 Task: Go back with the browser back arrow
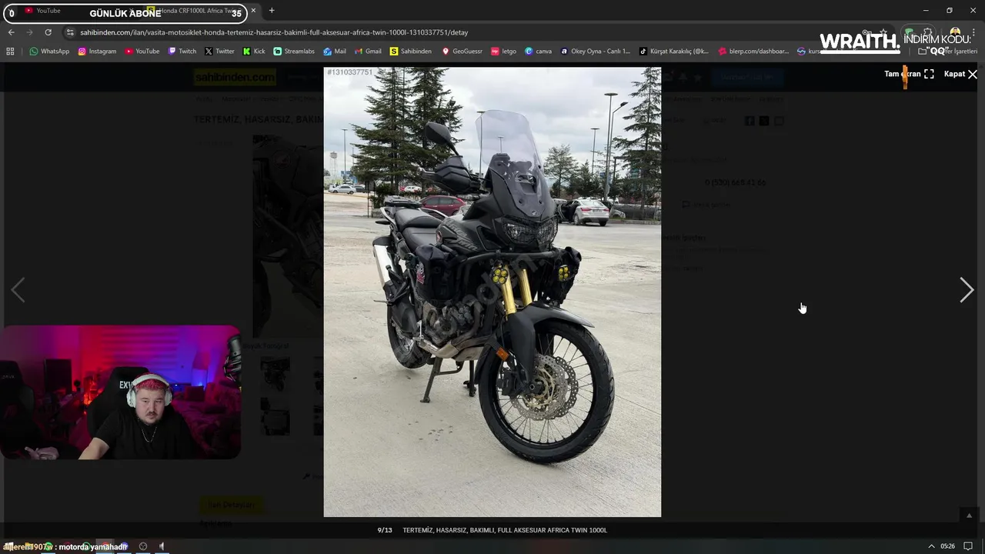pyautogui.click(x=11, y=32)
